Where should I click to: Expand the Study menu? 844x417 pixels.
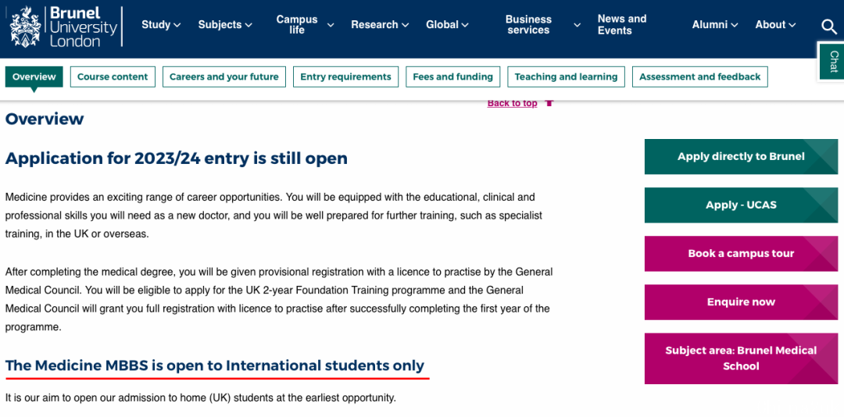click(x=161, y=25)
